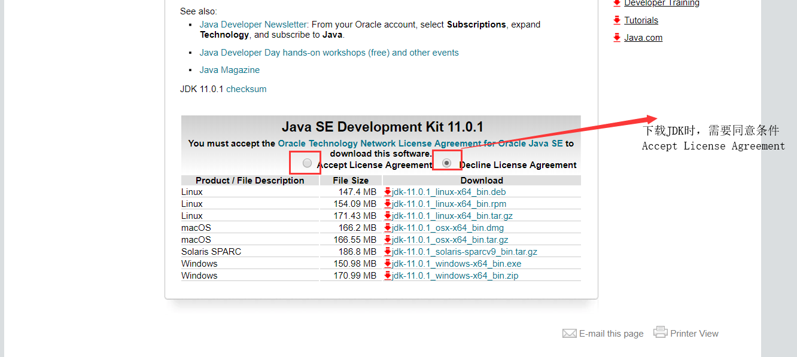Download jdk-11.0.1_windows-x64_bin.exe installer link
This screenshot has height=357, width=797.
[x=457, y=264]
